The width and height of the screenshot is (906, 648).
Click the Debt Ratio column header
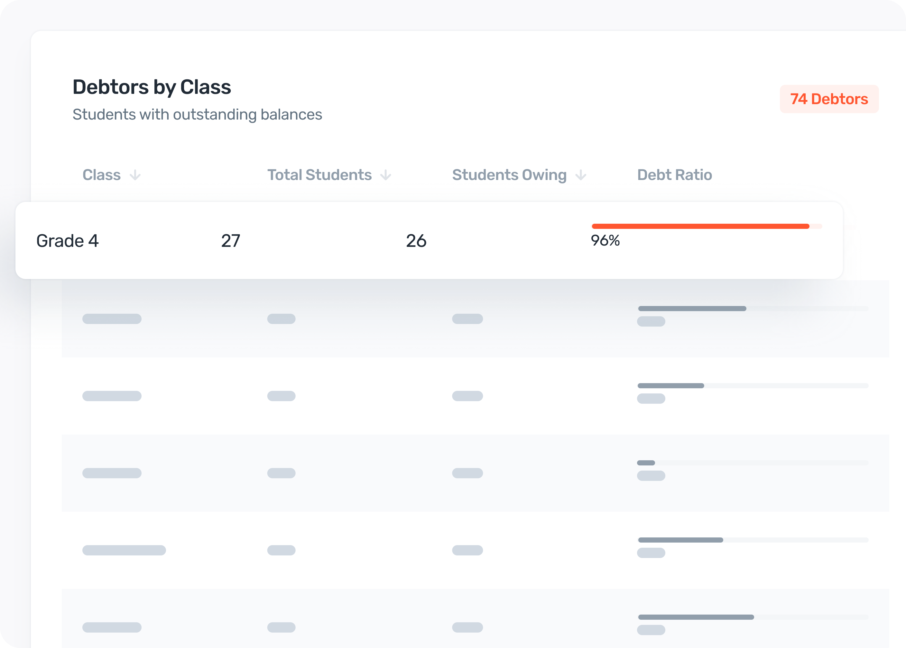[x=674, y=175]
